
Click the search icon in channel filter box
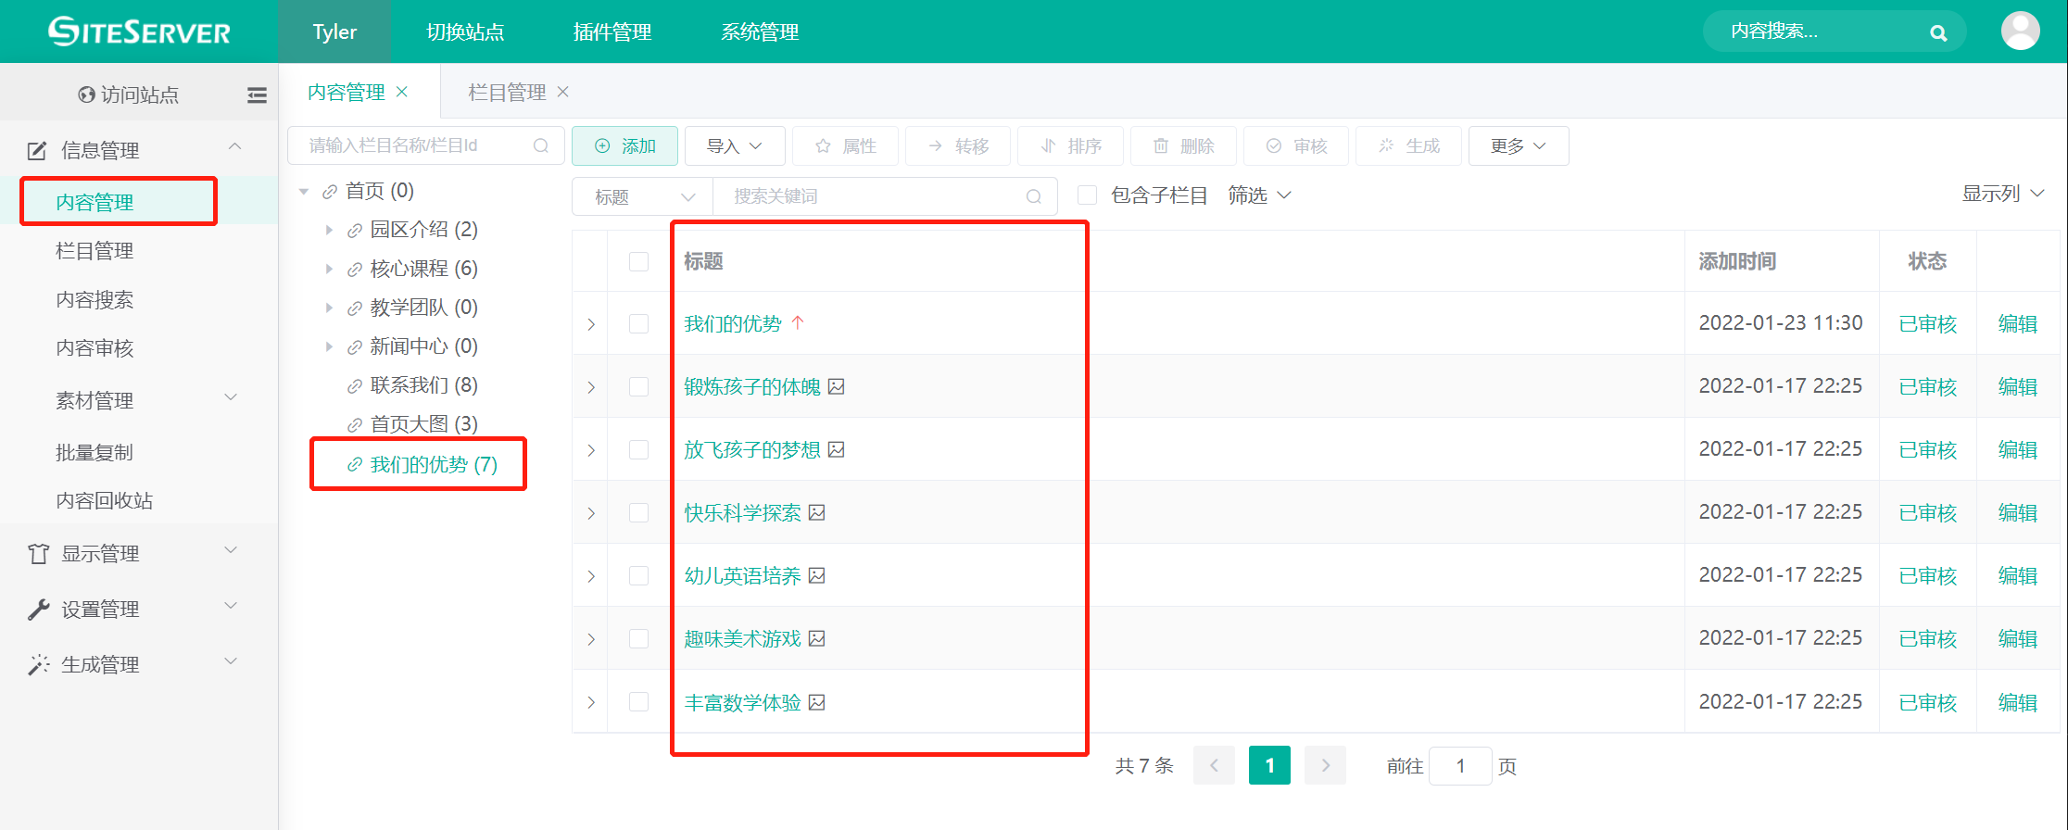541,145
